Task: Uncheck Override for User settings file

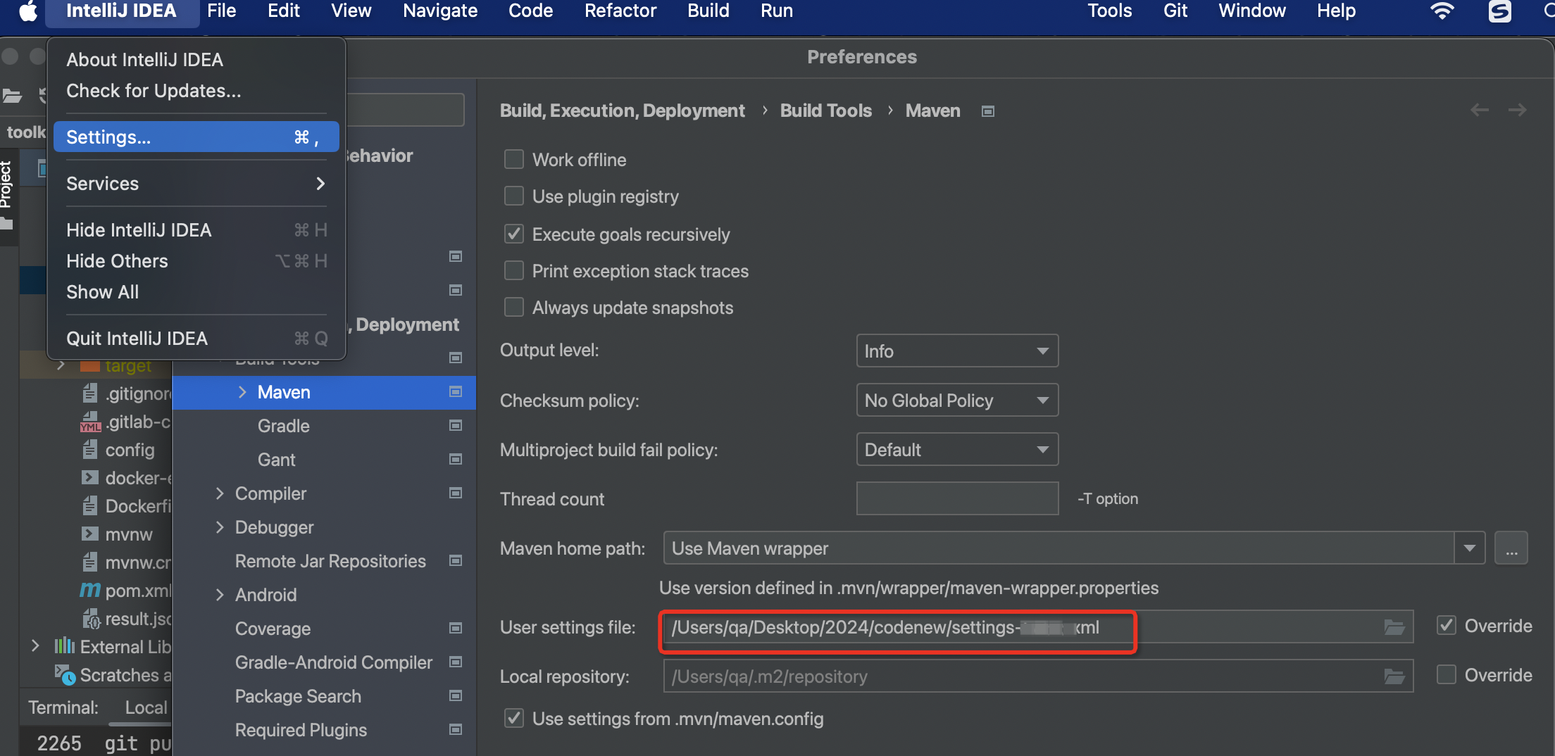Action: pyautogui.click(x=1447, y=625)
